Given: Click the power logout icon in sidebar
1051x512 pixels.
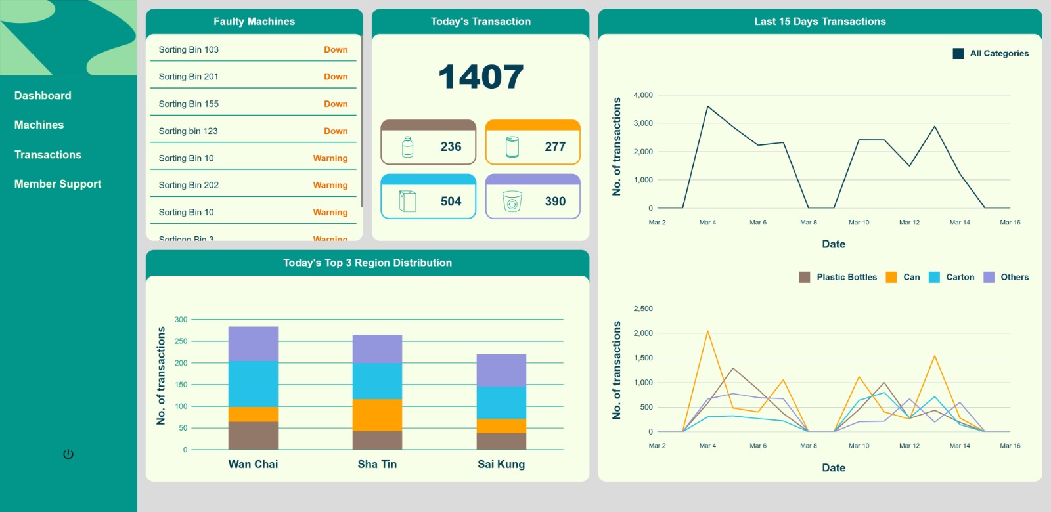Looking at the screenshot, I should (68, 454).
